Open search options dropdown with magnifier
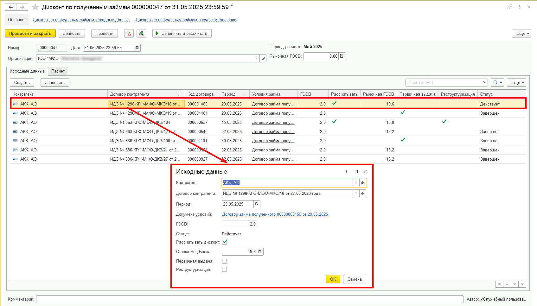537x306 pixels. click(497, 82)
